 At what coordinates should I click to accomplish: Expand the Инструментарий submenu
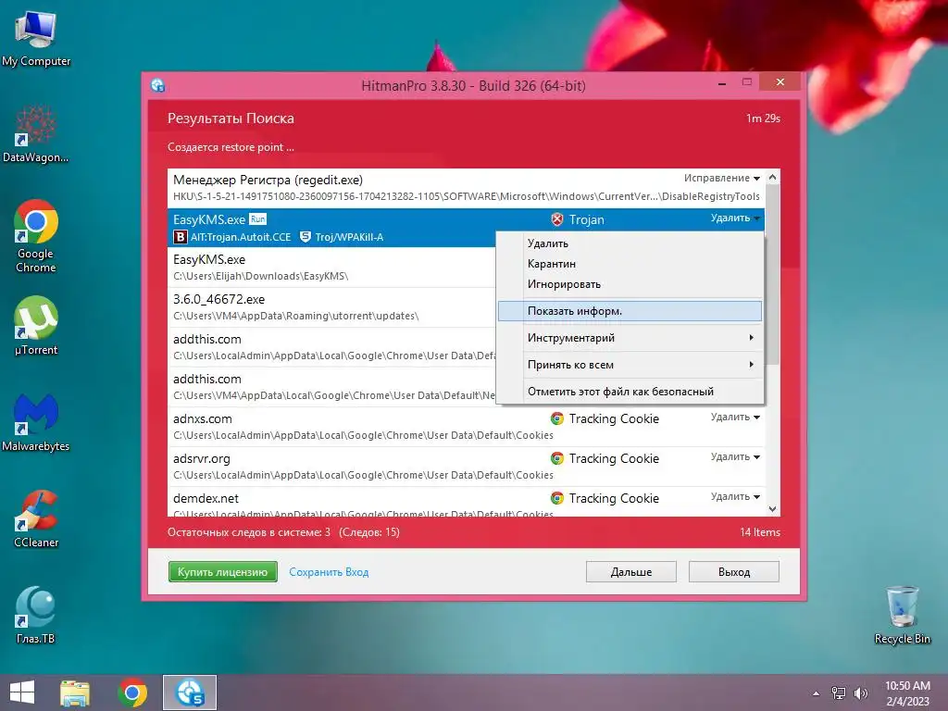tap(630, 337)
